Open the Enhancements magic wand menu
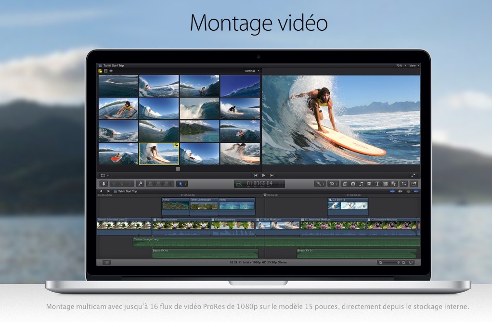The width and height of the screenshot is (492, 322). (320, 183)
